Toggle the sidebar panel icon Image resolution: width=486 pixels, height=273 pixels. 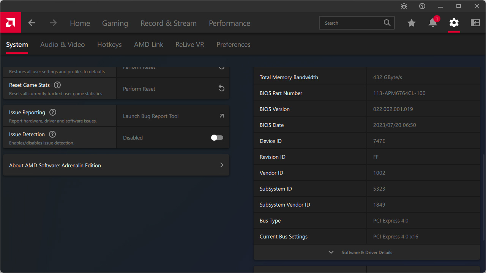475,23
